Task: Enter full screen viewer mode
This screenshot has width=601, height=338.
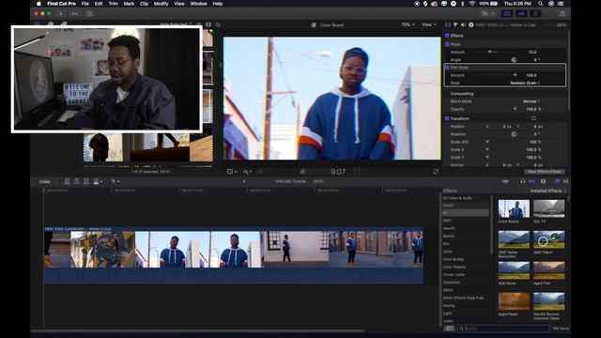Action: pos(436,172)
